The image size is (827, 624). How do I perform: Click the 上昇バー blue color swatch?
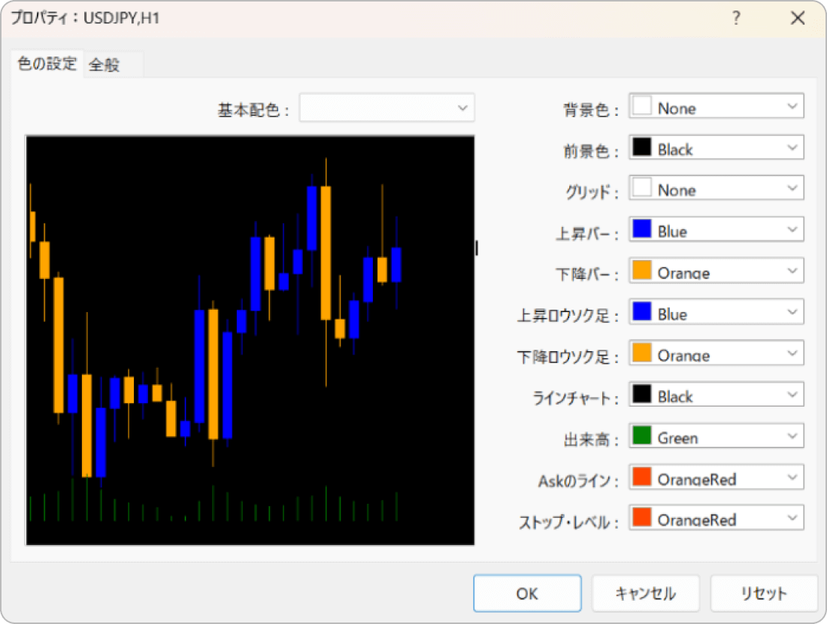[642, 229]
